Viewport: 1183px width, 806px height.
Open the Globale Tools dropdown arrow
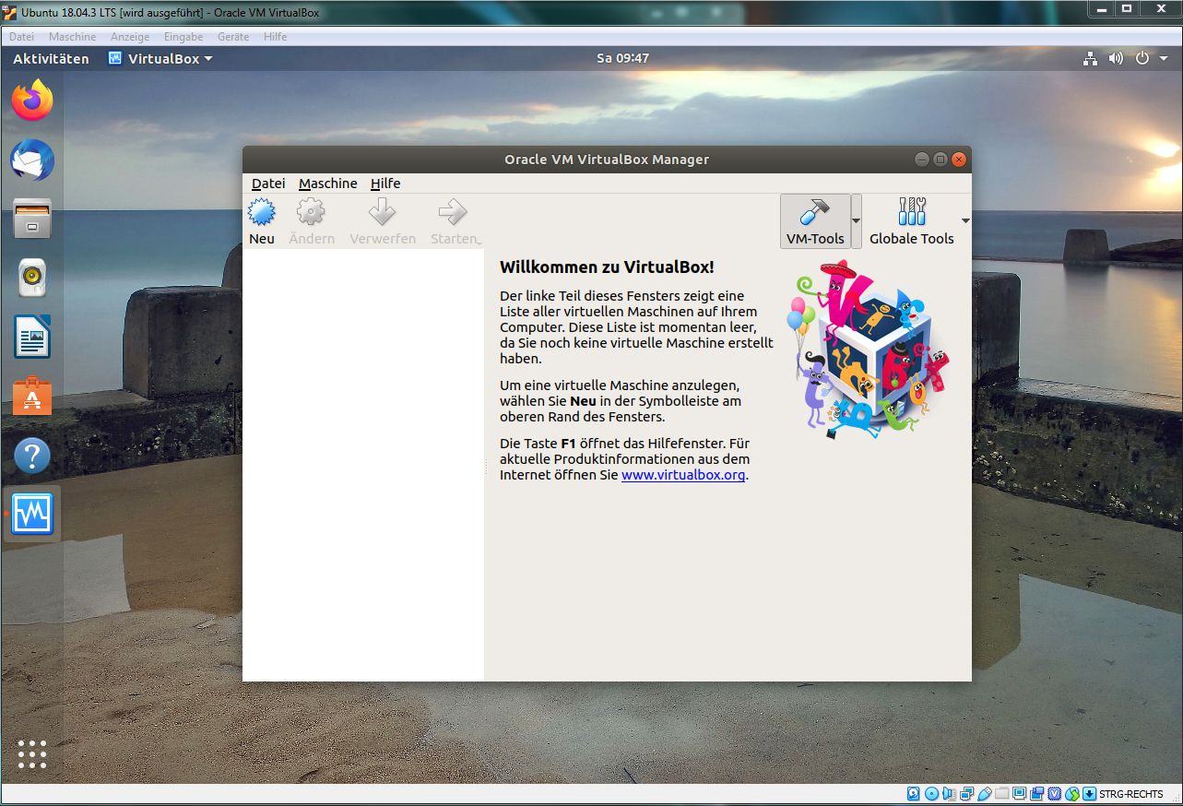(x=965, y=221)
